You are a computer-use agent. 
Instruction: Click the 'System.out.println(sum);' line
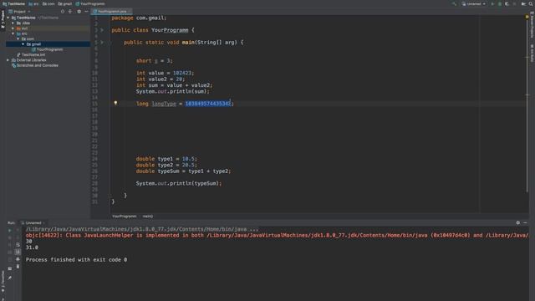pos(173,91)
